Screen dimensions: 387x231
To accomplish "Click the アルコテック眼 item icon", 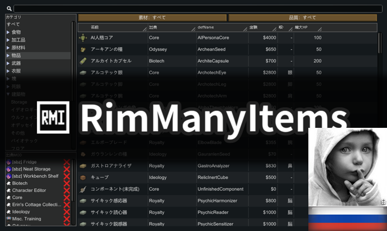I will click(x=83, y=73).
